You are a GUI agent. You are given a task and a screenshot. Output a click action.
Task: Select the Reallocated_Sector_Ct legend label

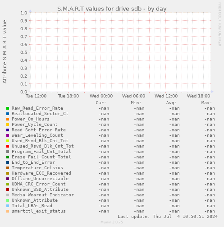40,114
